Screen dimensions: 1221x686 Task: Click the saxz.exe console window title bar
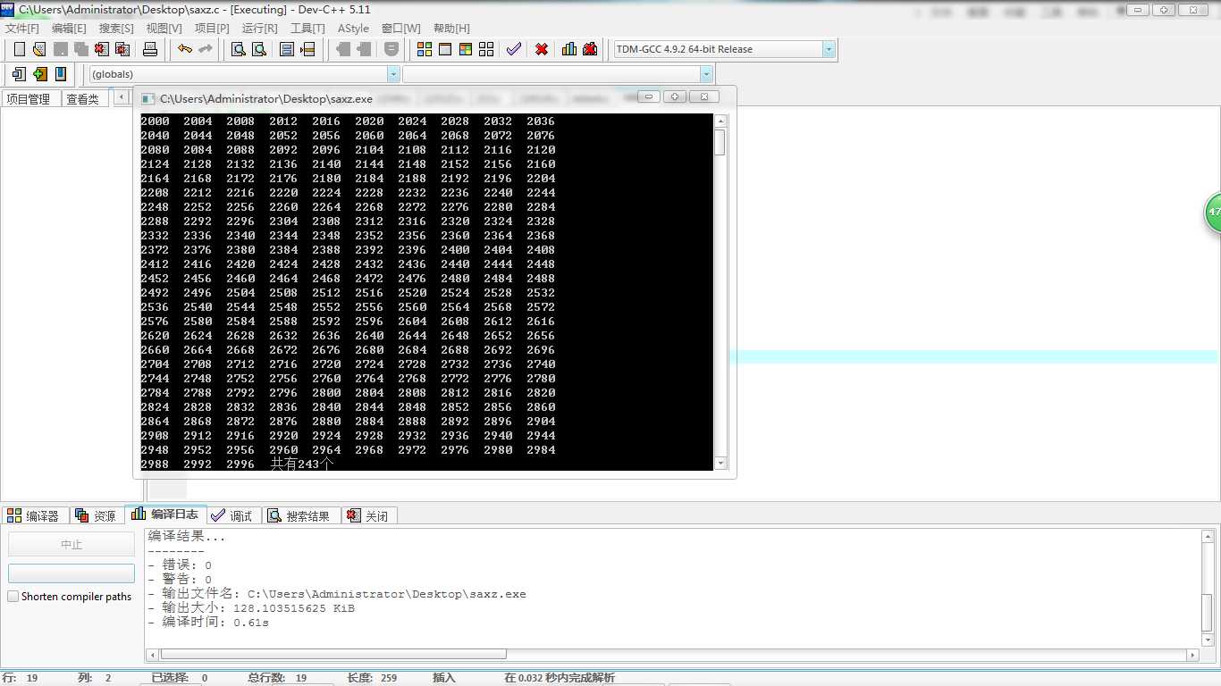434,98
